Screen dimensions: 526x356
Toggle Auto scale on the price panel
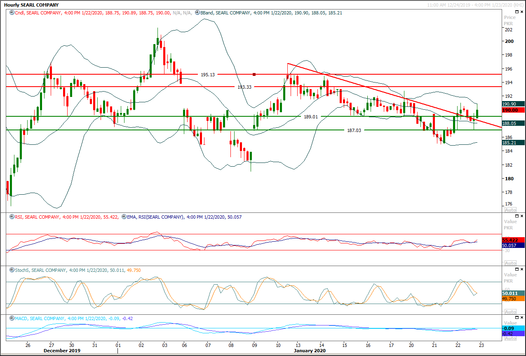[x=510, y=210]
